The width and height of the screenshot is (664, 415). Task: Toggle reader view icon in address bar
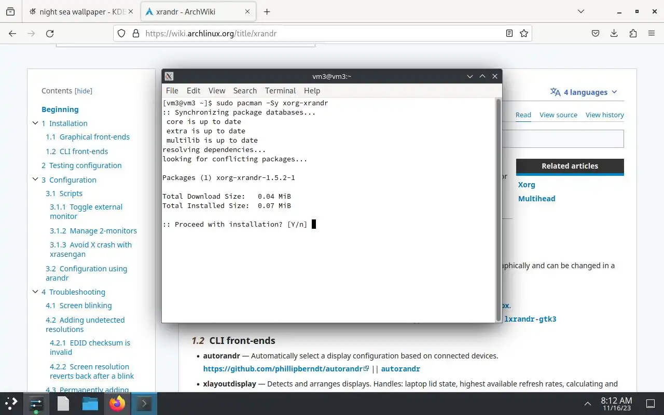click(509, 33)
